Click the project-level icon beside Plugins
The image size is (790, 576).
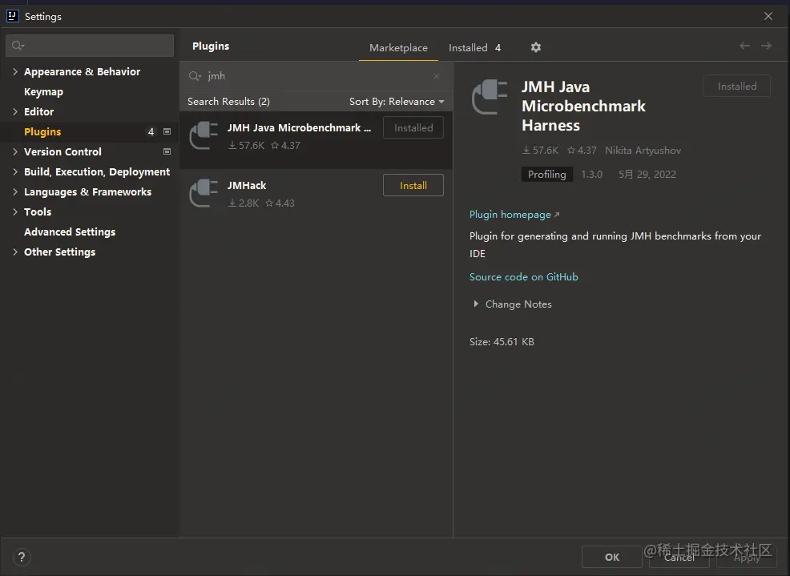167,131
